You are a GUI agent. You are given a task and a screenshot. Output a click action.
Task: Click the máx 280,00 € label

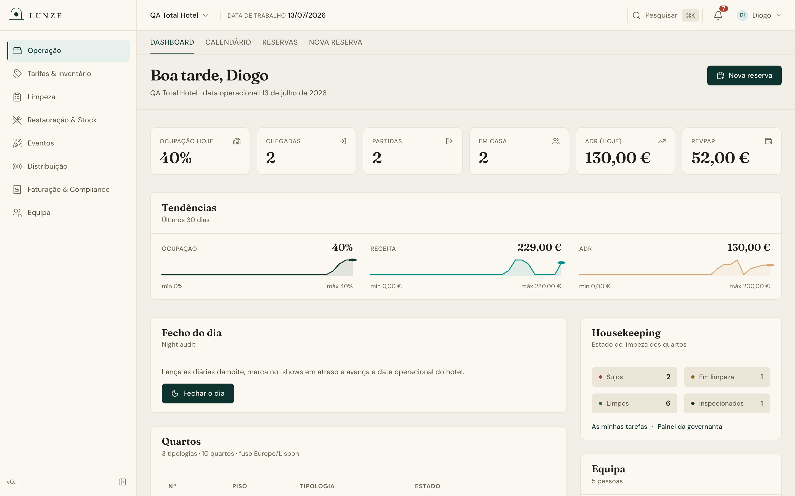click(541, 286)
